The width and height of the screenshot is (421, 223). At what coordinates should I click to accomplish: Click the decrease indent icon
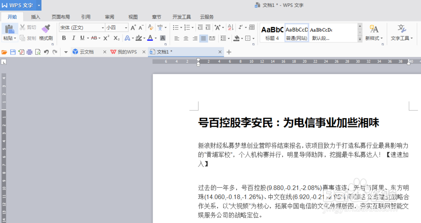[200, 27]
